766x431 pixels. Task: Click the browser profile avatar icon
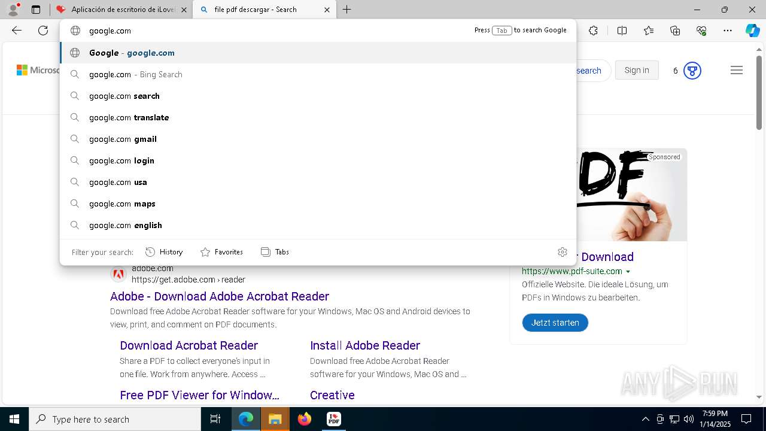pyautogui.click(x=13, y=10)
